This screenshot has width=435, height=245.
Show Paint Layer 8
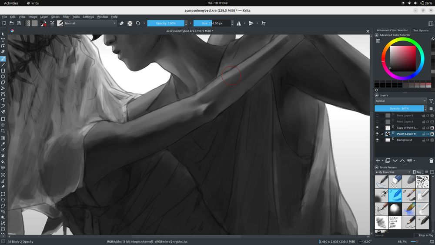[x=377, y=121]
